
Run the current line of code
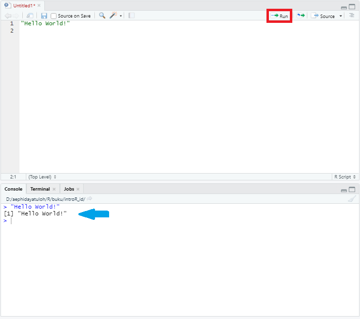pyautogui.click(x=279, y=16)
